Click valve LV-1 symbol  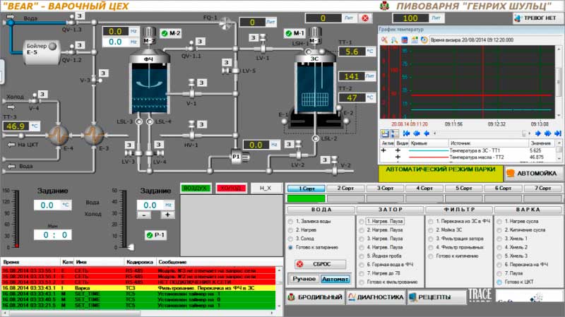point(263,46)
